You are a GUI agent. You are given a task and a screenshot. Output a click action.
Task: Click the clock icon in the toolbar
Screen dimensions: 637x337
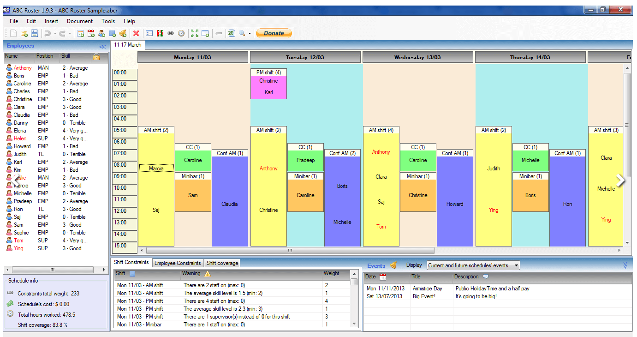(x=181, y=33)
